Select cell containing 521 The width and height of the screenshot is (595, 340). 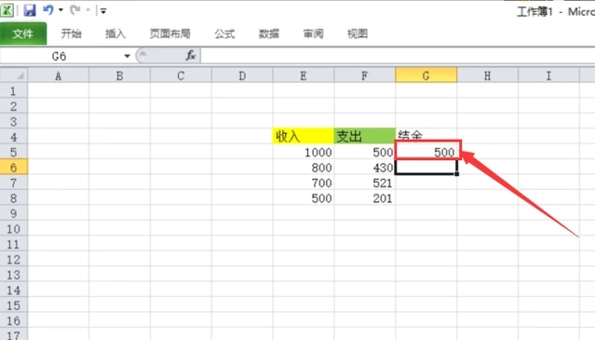point(365,183)
